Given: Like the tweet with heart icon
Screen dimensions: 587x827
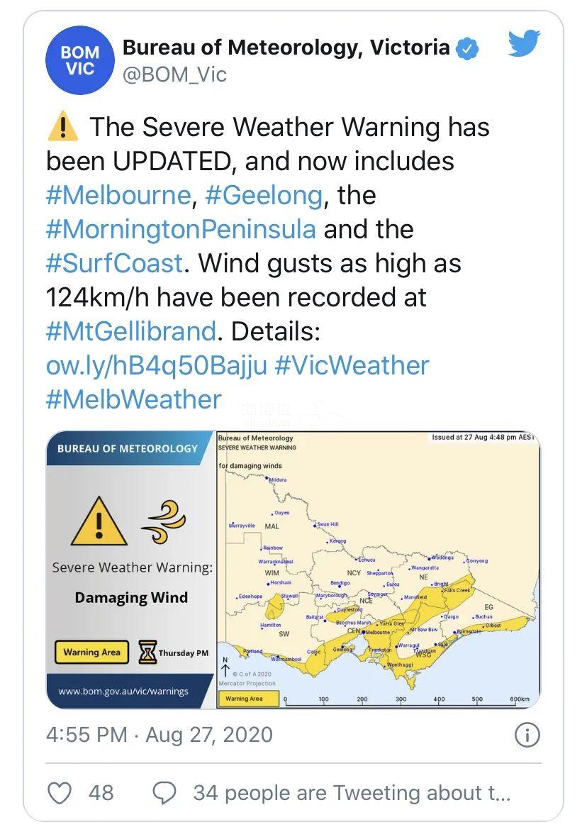Looking at the screenshot, I should [60, 793].
